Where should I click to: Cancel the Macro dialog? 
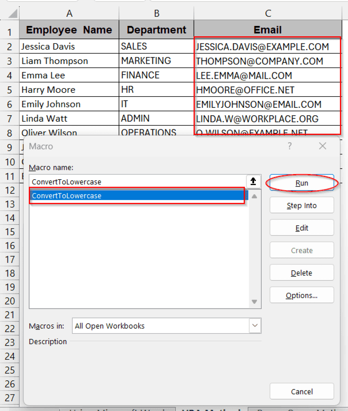[301, 391]
